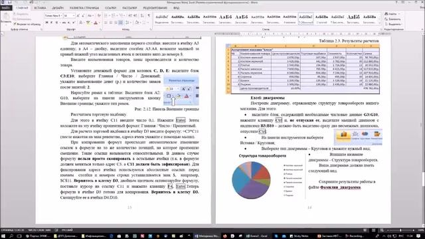Toggle Bold formatting

click(x=46, y=23)
